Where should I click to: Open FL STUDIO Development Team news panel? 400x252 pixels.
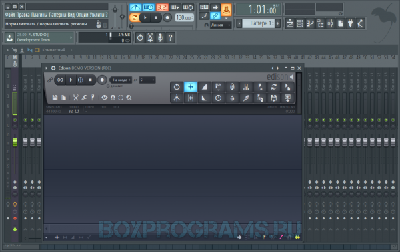[x=45, y=37]
